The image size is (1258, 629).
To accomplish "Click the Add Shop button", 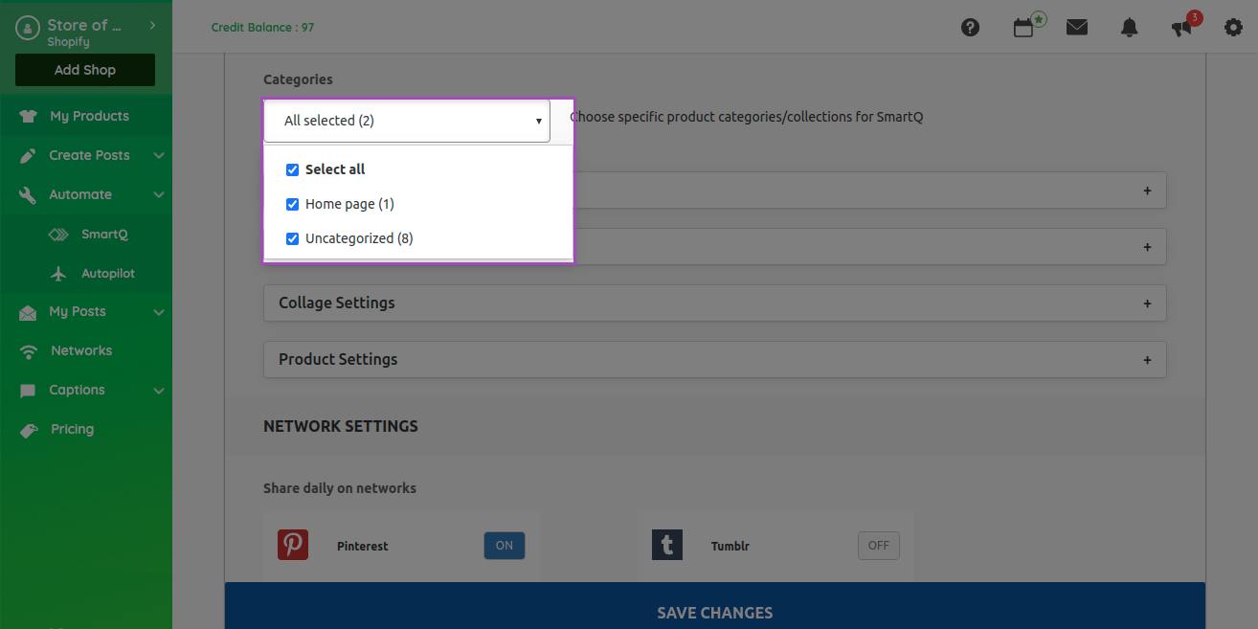I will coord(85,70).
